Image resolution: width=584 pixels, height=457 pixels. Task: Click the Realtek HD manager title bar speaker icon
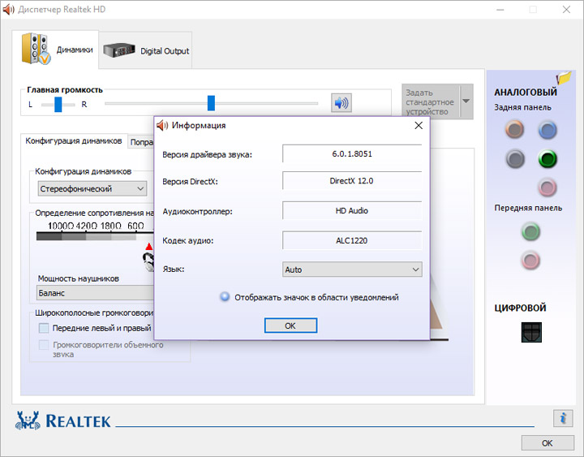(x=8, y=9)
